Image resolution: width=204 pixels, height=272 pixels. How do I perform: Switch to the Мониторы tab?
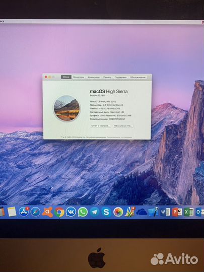point(79,77)
